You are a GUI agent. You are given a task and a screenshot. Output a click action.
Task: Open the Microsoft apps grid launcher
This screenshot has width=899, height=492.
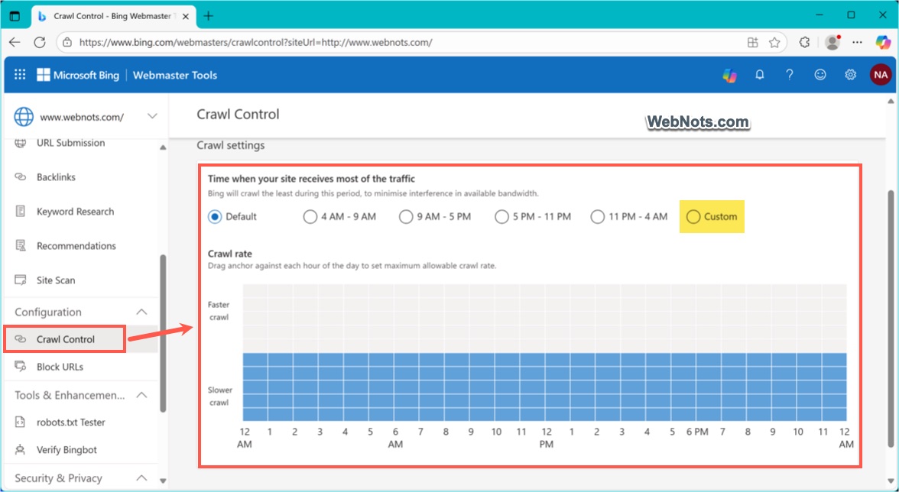(x=20, y=74)
